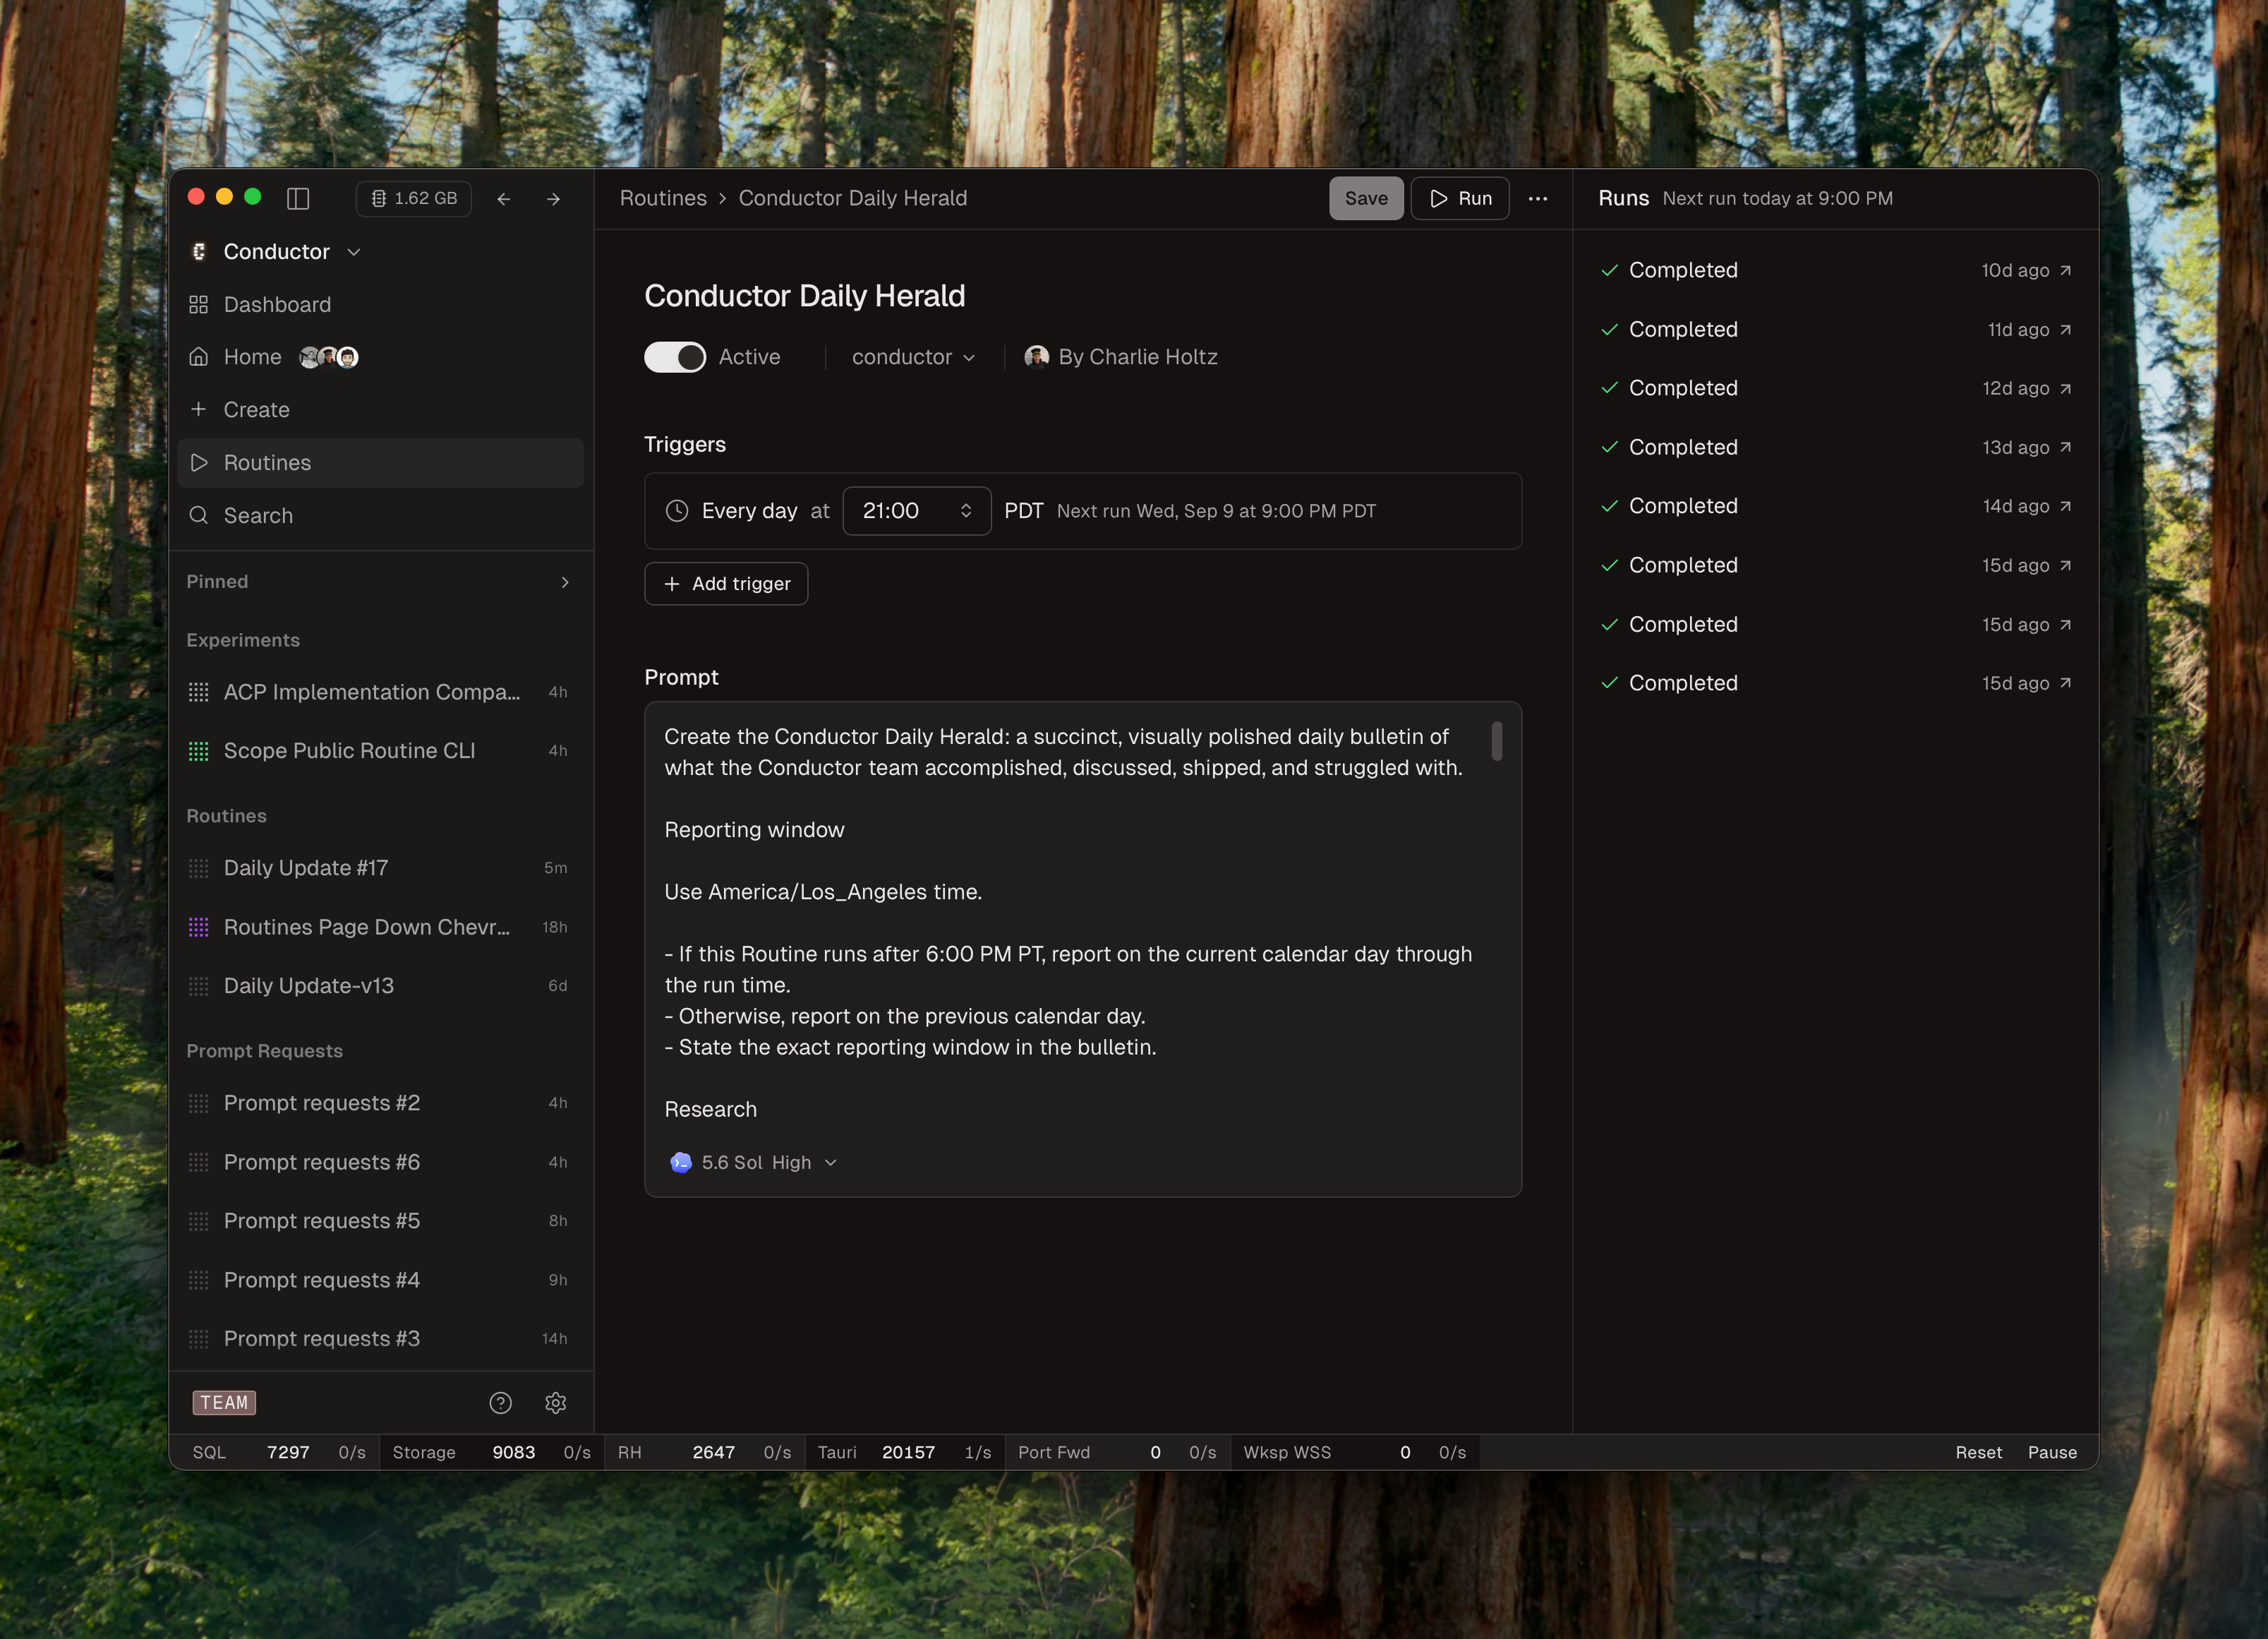Save the routine
The width and height of the screenshot is (2268, 1639).
(1366, 198)
